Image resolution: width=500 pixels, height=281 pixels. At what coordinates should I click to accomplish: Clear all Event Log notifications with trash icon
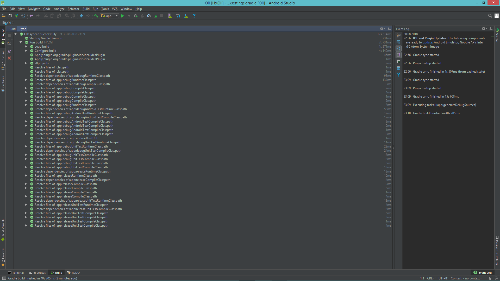398,68
